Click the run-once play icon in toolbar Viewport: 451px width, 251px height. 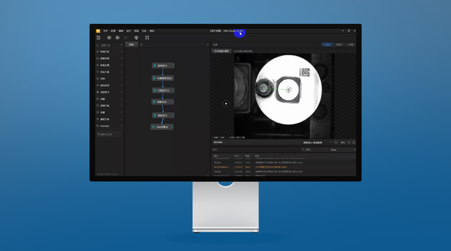point(109,38)
